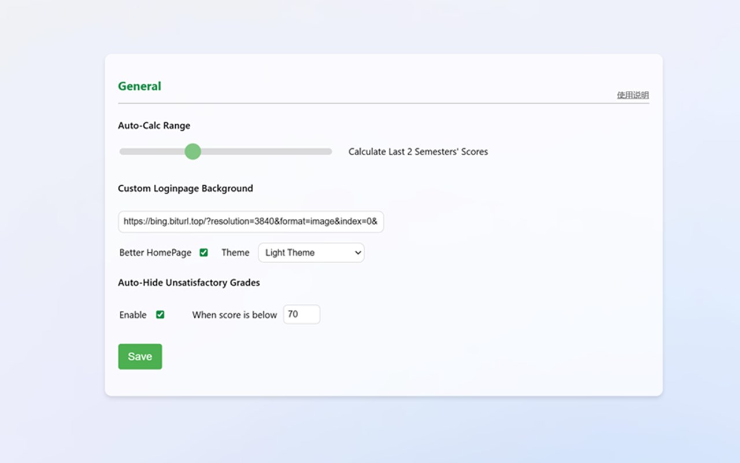The image size is (740, 463).
Task: Click the 'Better HomePage' label text
Action: point(155,252)
